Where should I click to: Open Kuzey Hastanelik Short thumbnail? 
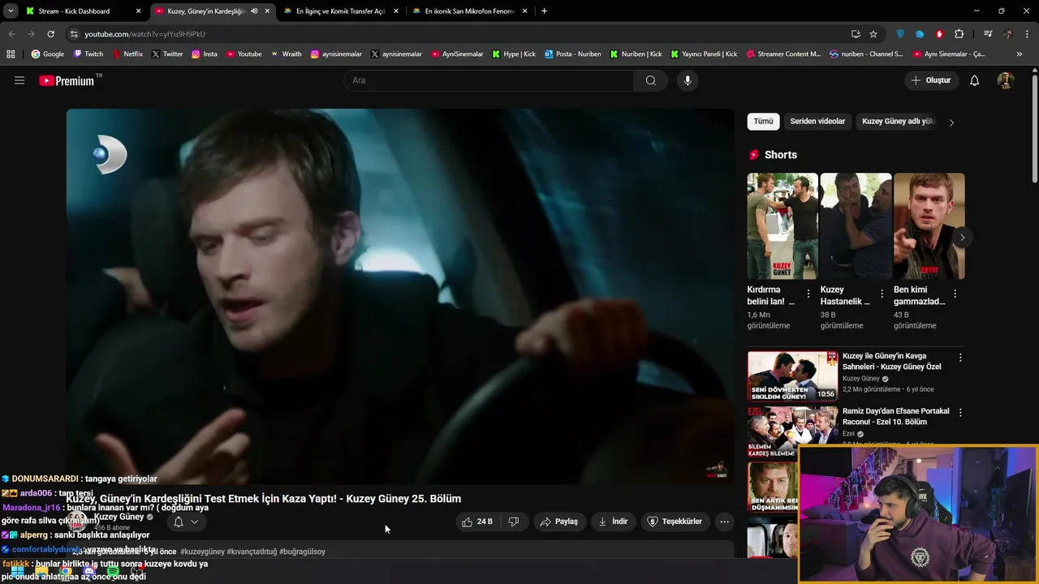(856, 226)
